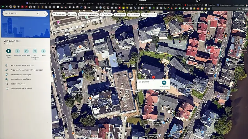Click the reload icon in the address bar
The image size is (248, 139).
click(x=200, y=1)
